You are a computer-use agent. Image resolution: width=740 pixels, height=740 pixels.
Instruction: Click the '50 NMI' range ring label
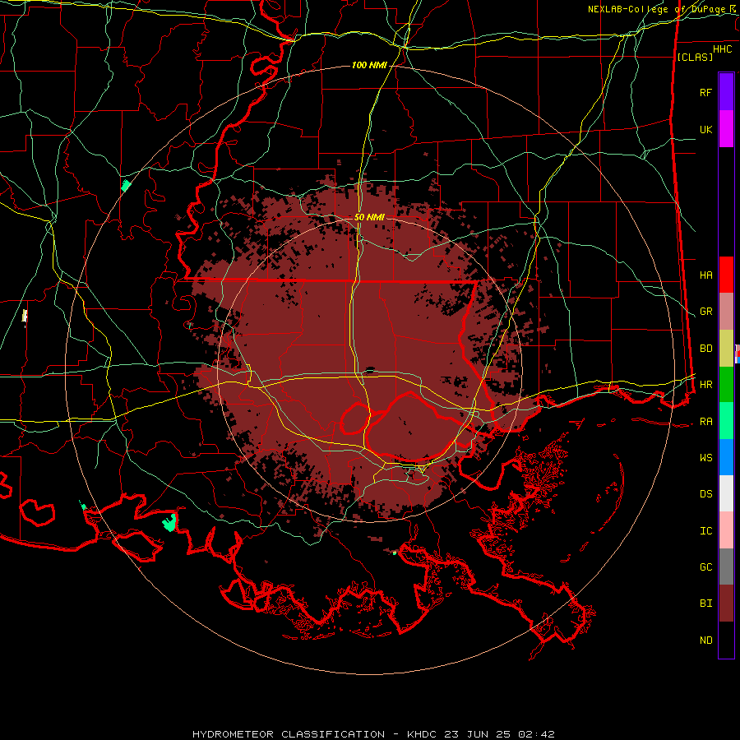369,217
